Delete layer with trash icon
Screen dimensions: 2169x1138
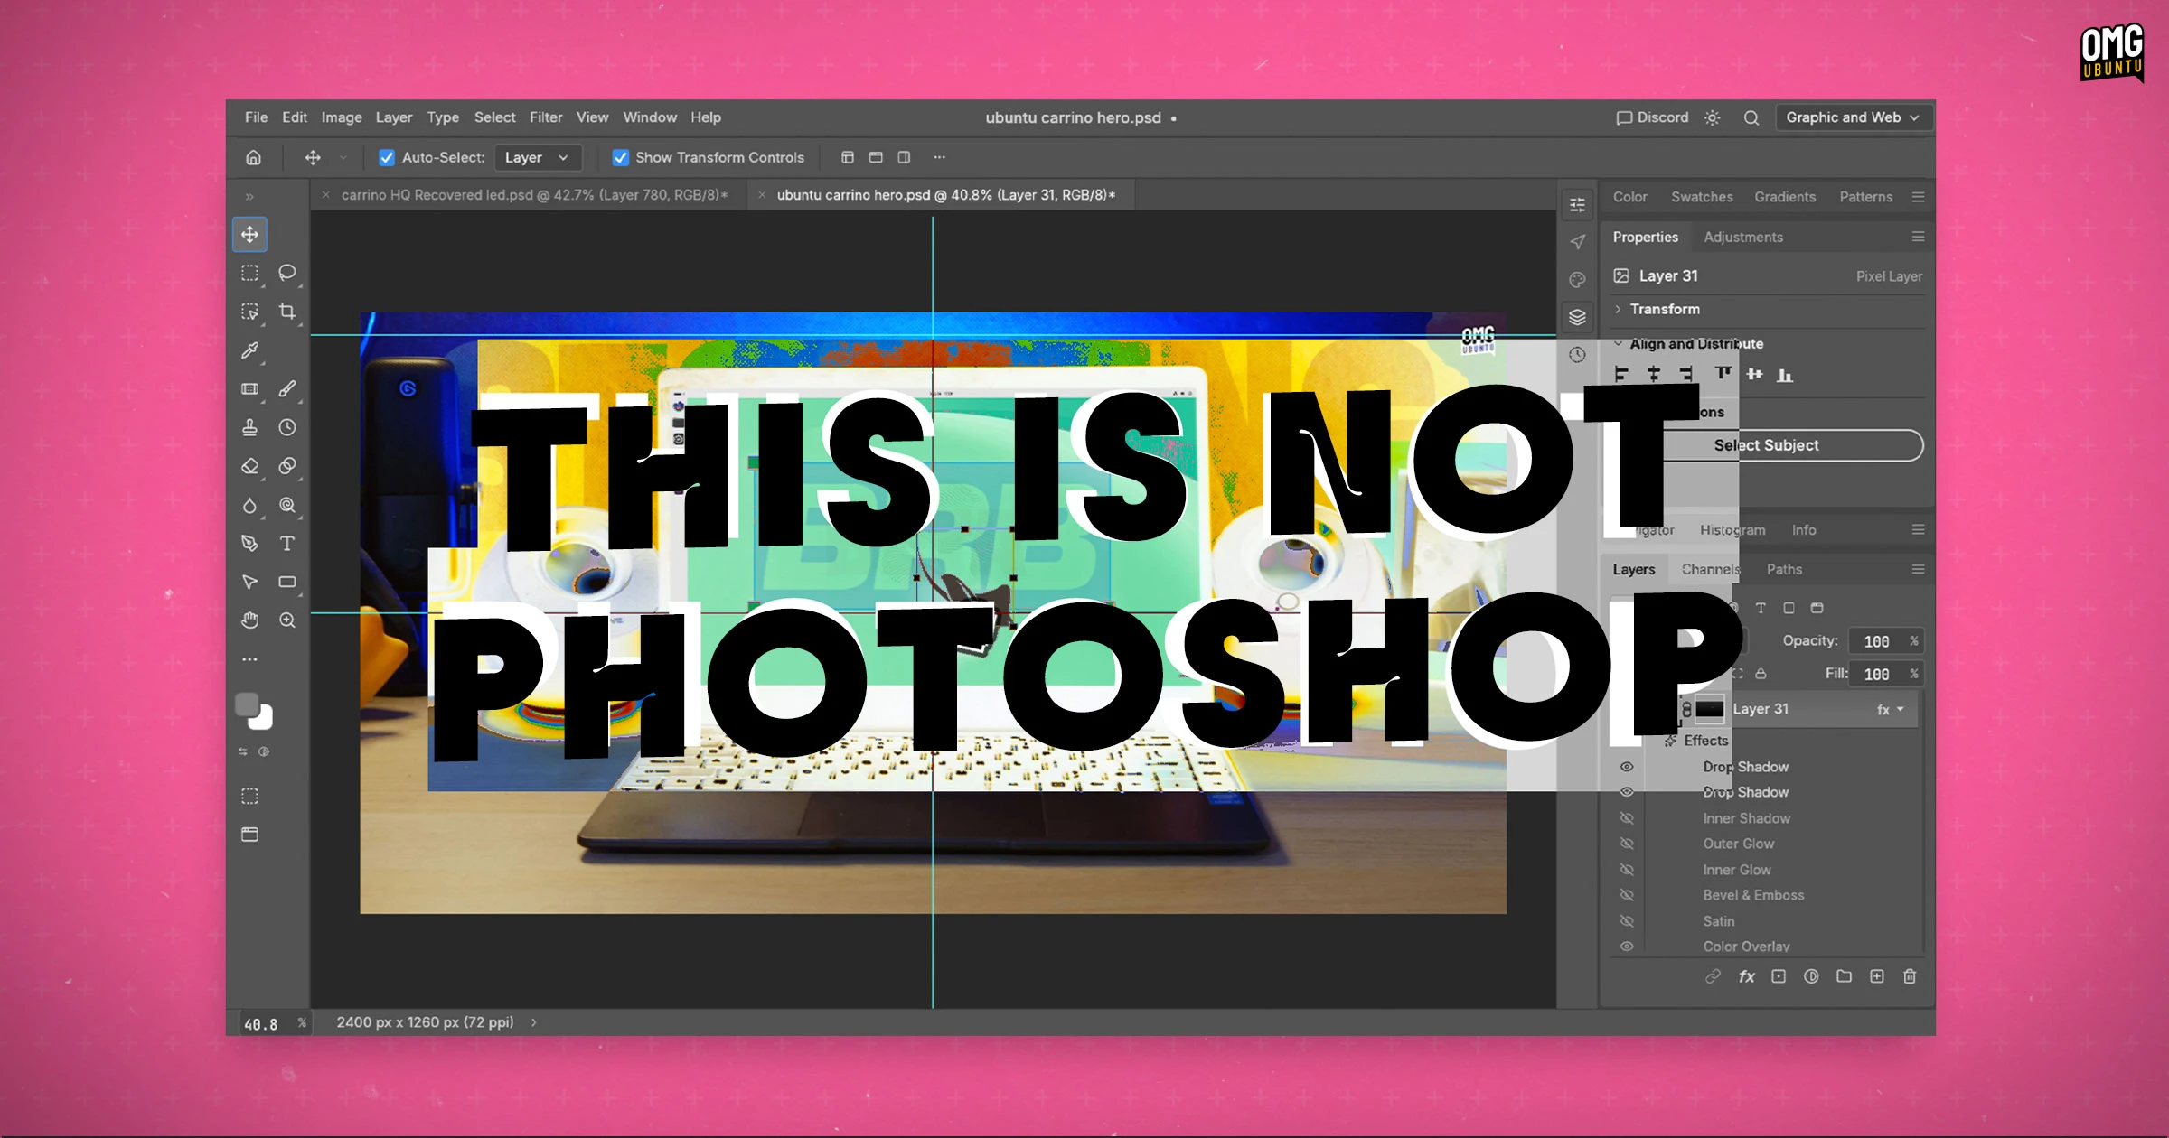(x=1910, y=976)
